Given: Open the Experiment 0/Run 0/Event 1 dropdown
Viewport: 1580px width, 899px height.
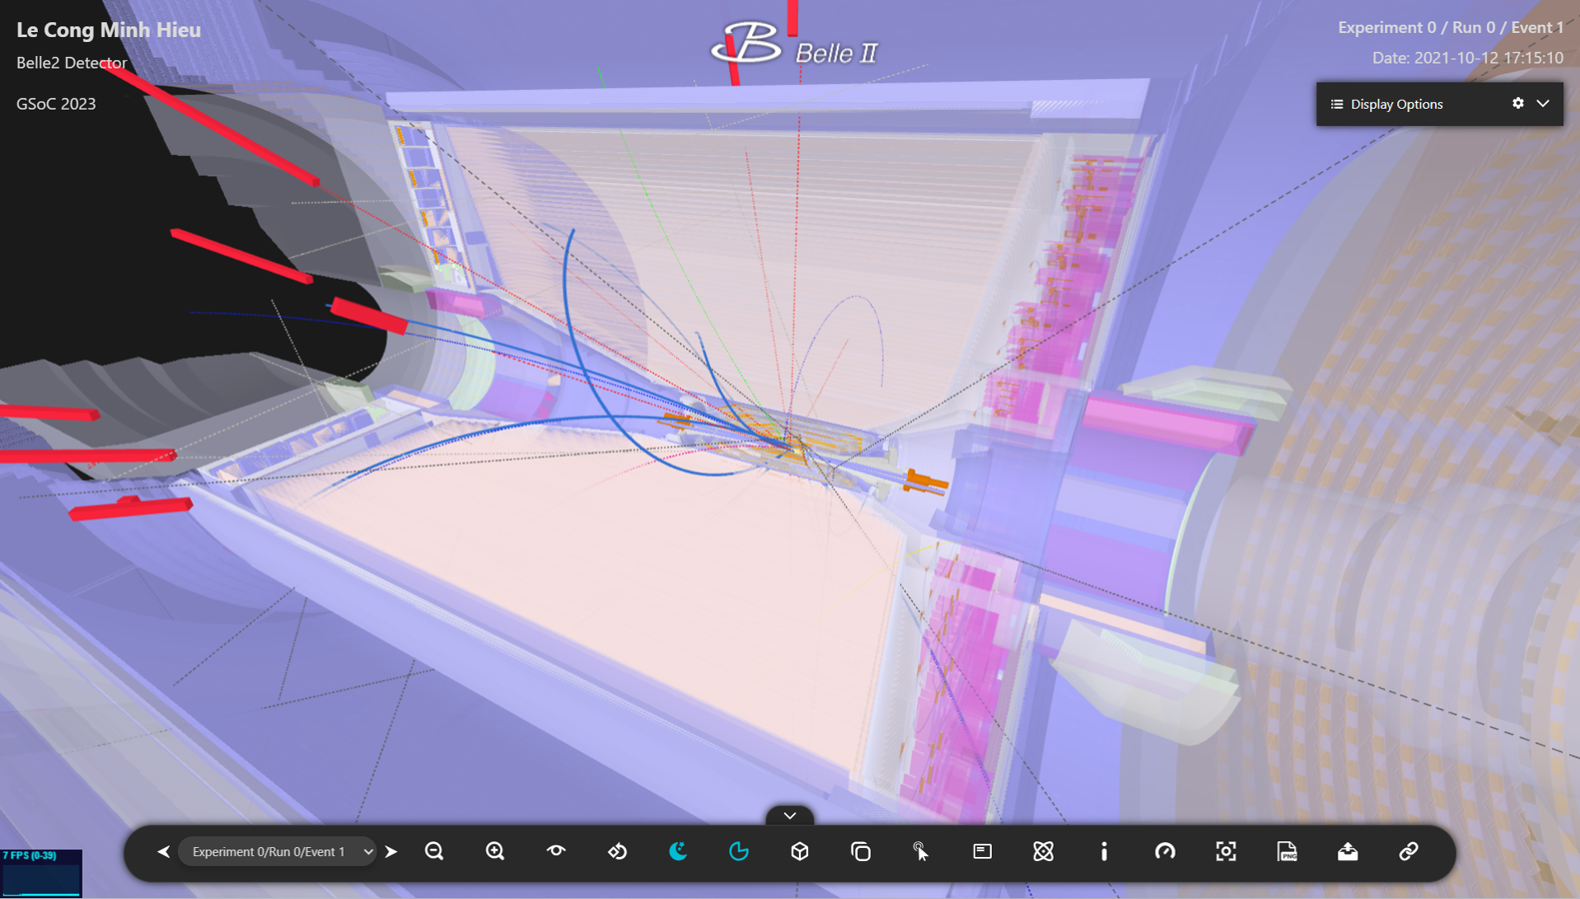Looking at the screenshot, I should [x=278, y=852].
